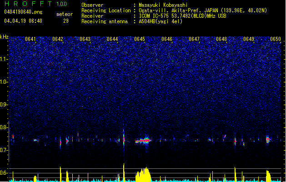
Task: Click the bright echo blob before 0650
Action: [268, 140]
